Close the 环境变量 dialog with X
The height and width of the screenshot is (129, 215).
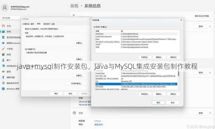click(x=181, y=20)
